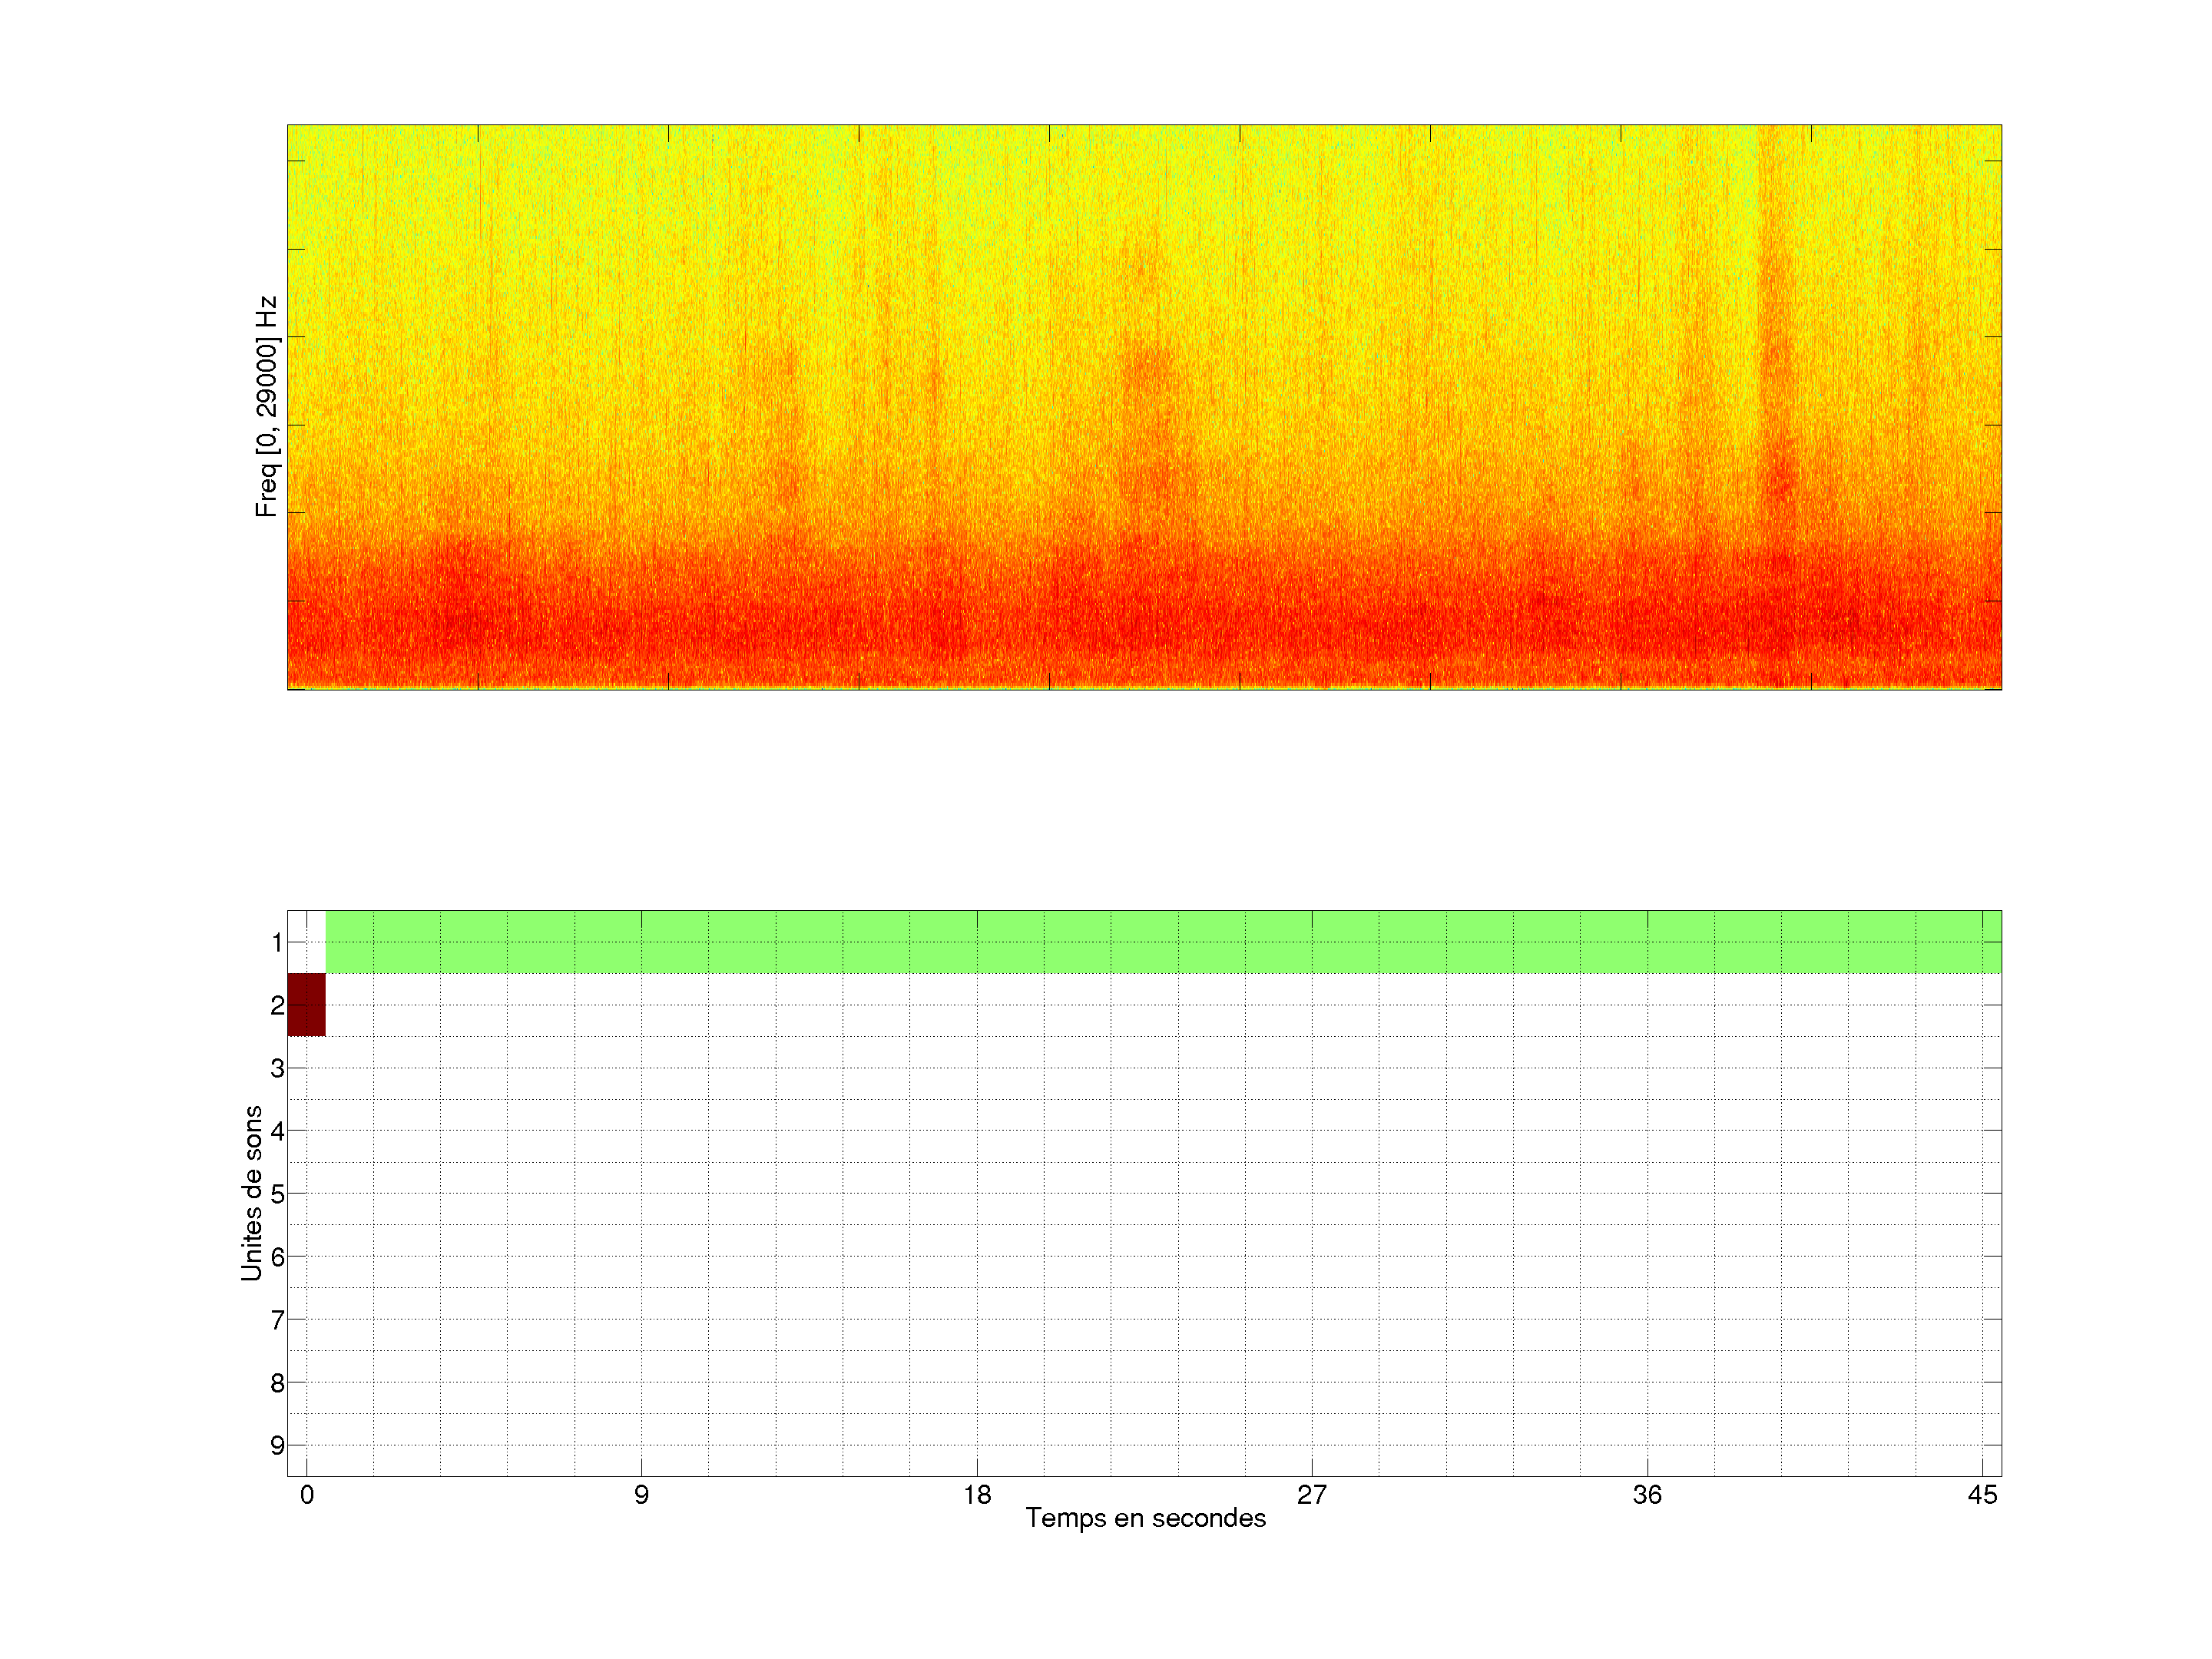Click sound unit label 7 on y-axis

pos(277,1320)
